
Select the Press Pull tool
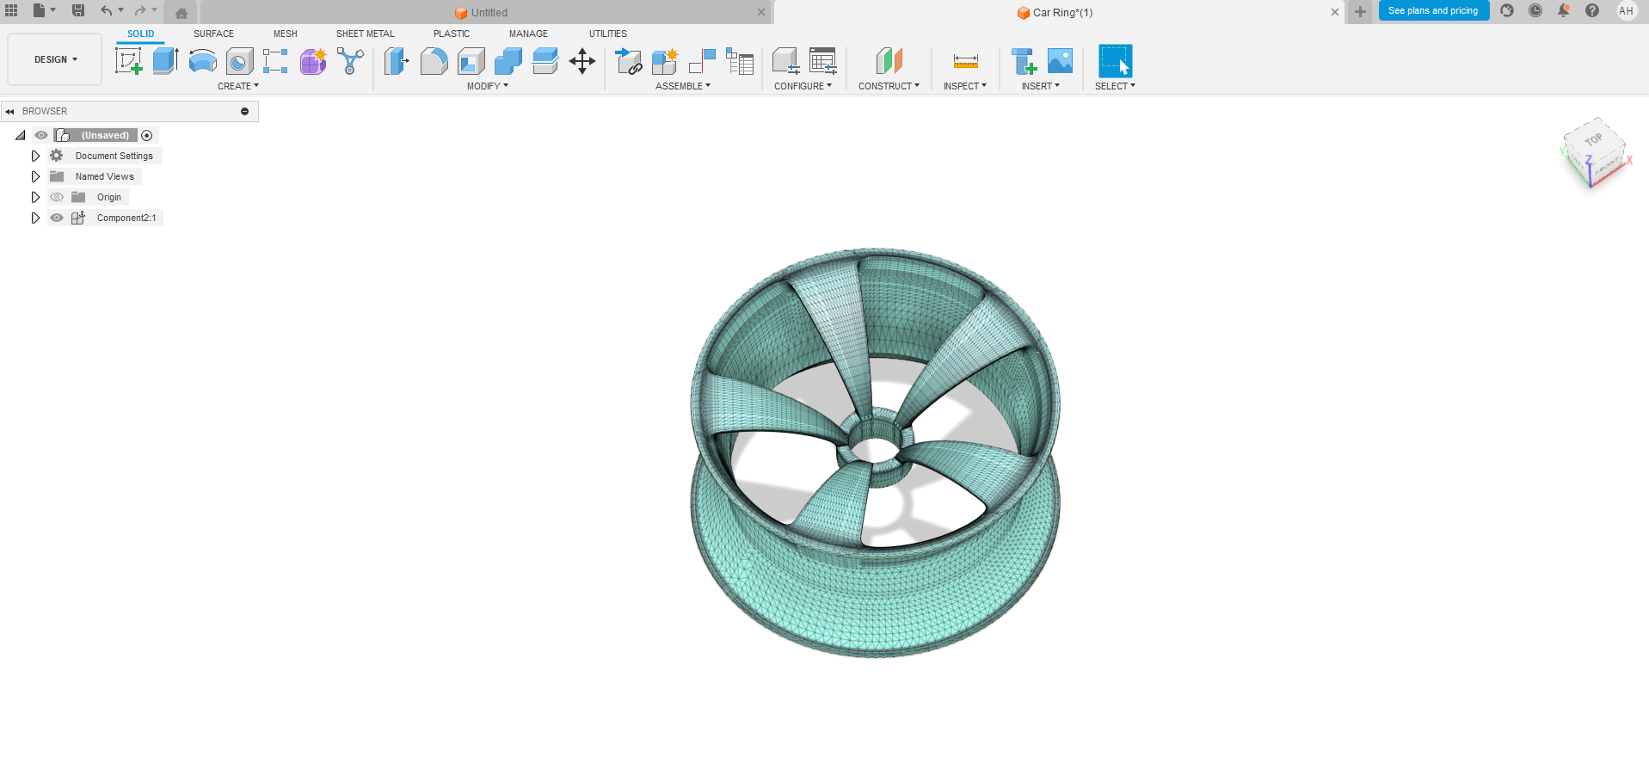pyautogui.click(x=397, y=61)
